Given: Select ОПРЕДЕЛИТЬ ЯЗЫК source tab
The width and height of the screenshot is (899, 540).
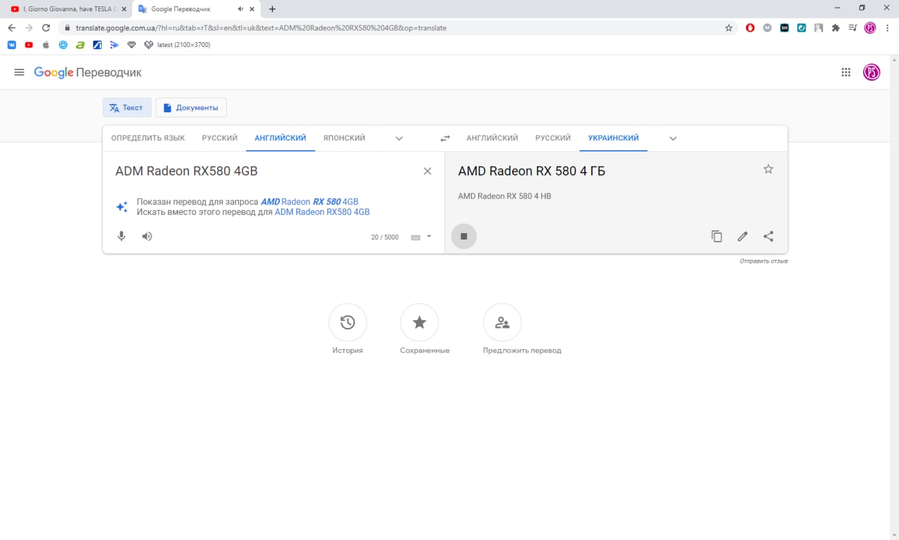Looking at the screenshot, I should point(148,138).
